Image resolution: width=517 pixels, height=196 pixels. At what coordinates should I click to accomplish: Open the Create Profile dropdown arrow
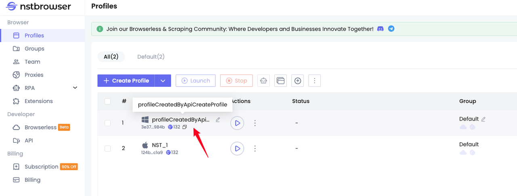coord(163,81)
